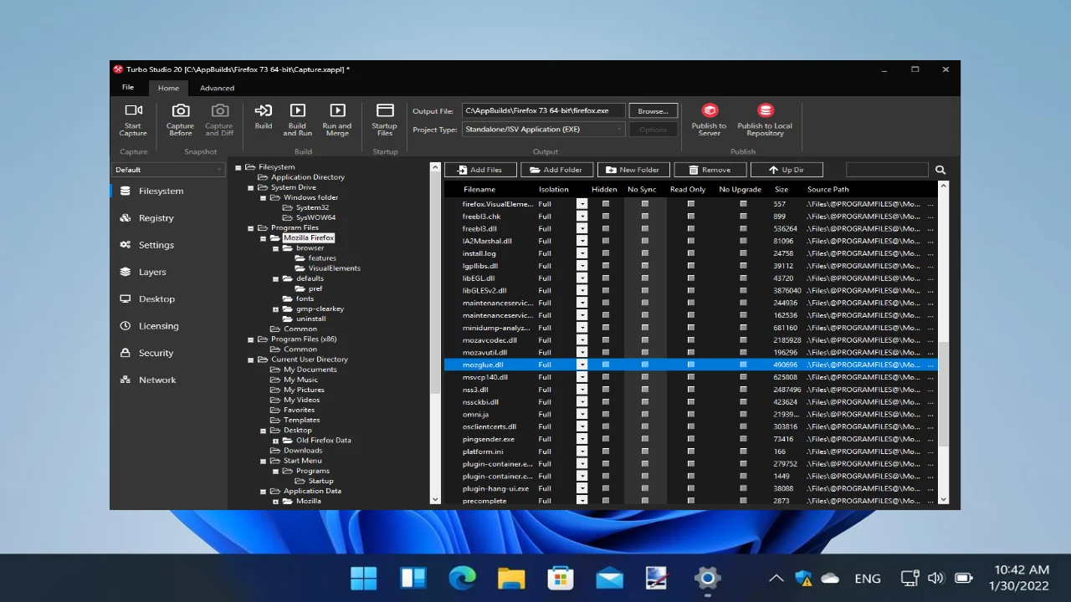Switch to the Advanced tab

217,88
